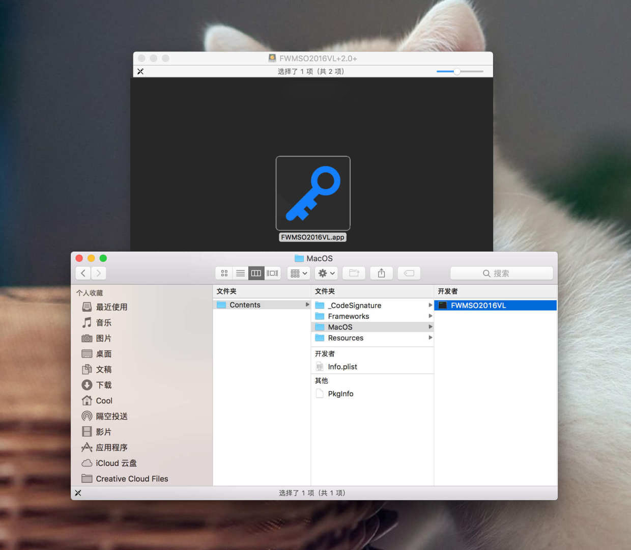Click the FWMSO2016VL.app file name label

point(313,237)
